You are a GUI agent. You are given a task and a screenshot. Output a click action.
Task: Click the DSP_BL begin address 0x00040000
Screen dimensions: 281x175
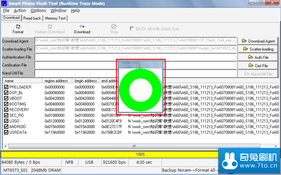coord(85,93)
